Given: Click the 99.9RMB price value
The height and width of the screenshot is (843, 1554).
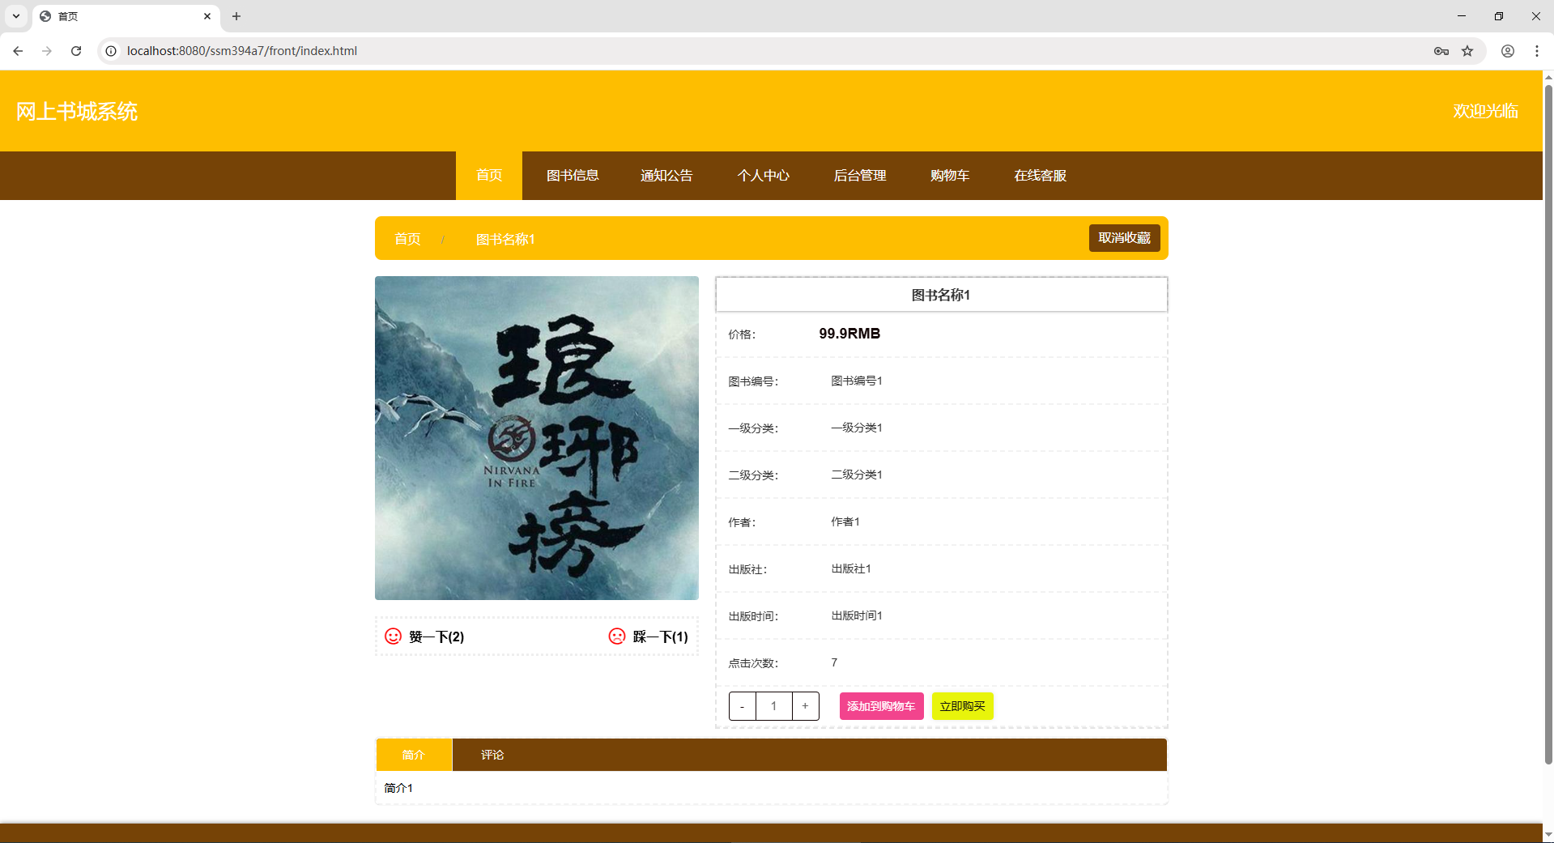Looking at the screenshot, I should 849,334.
